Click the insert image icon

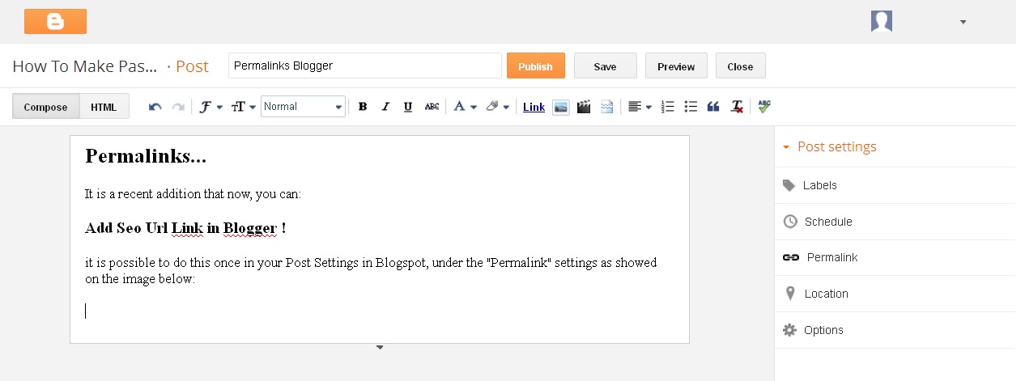pos(560,107)
